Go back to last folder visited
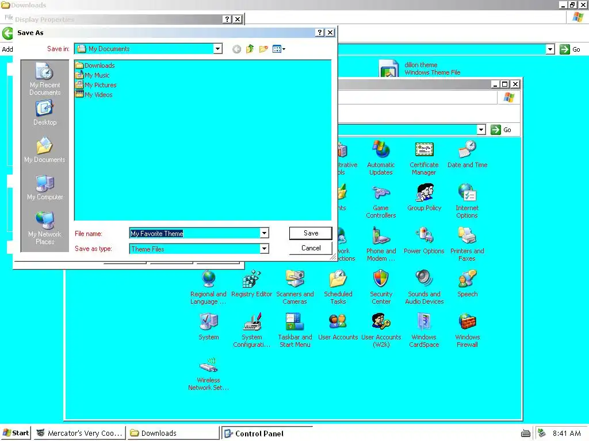The height and width of the screenshot is (441, 589). [x=236, y=49]
